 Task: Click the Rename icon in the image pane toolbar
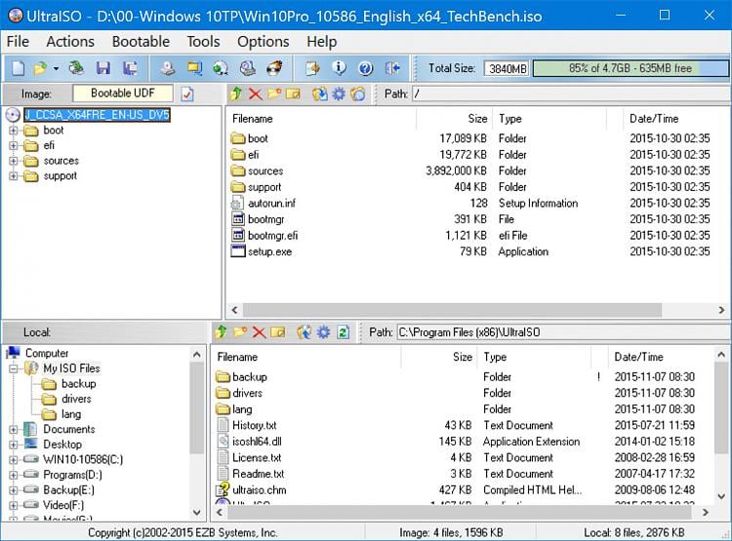[x=293, y=94]
